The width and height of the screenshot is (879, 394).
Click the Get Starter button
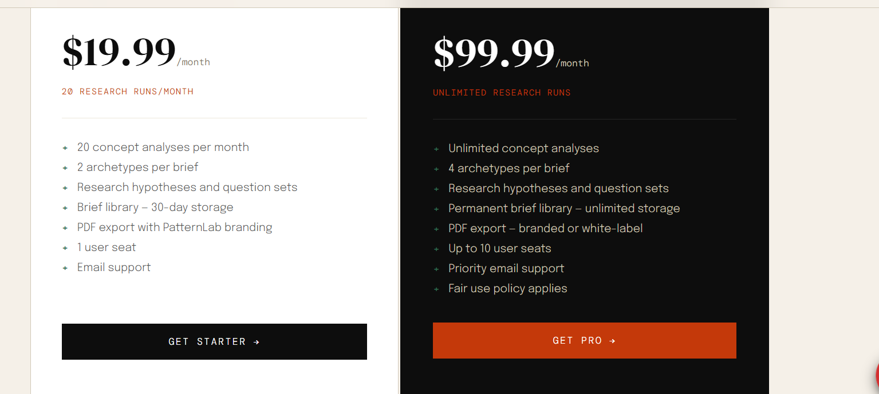214,341
